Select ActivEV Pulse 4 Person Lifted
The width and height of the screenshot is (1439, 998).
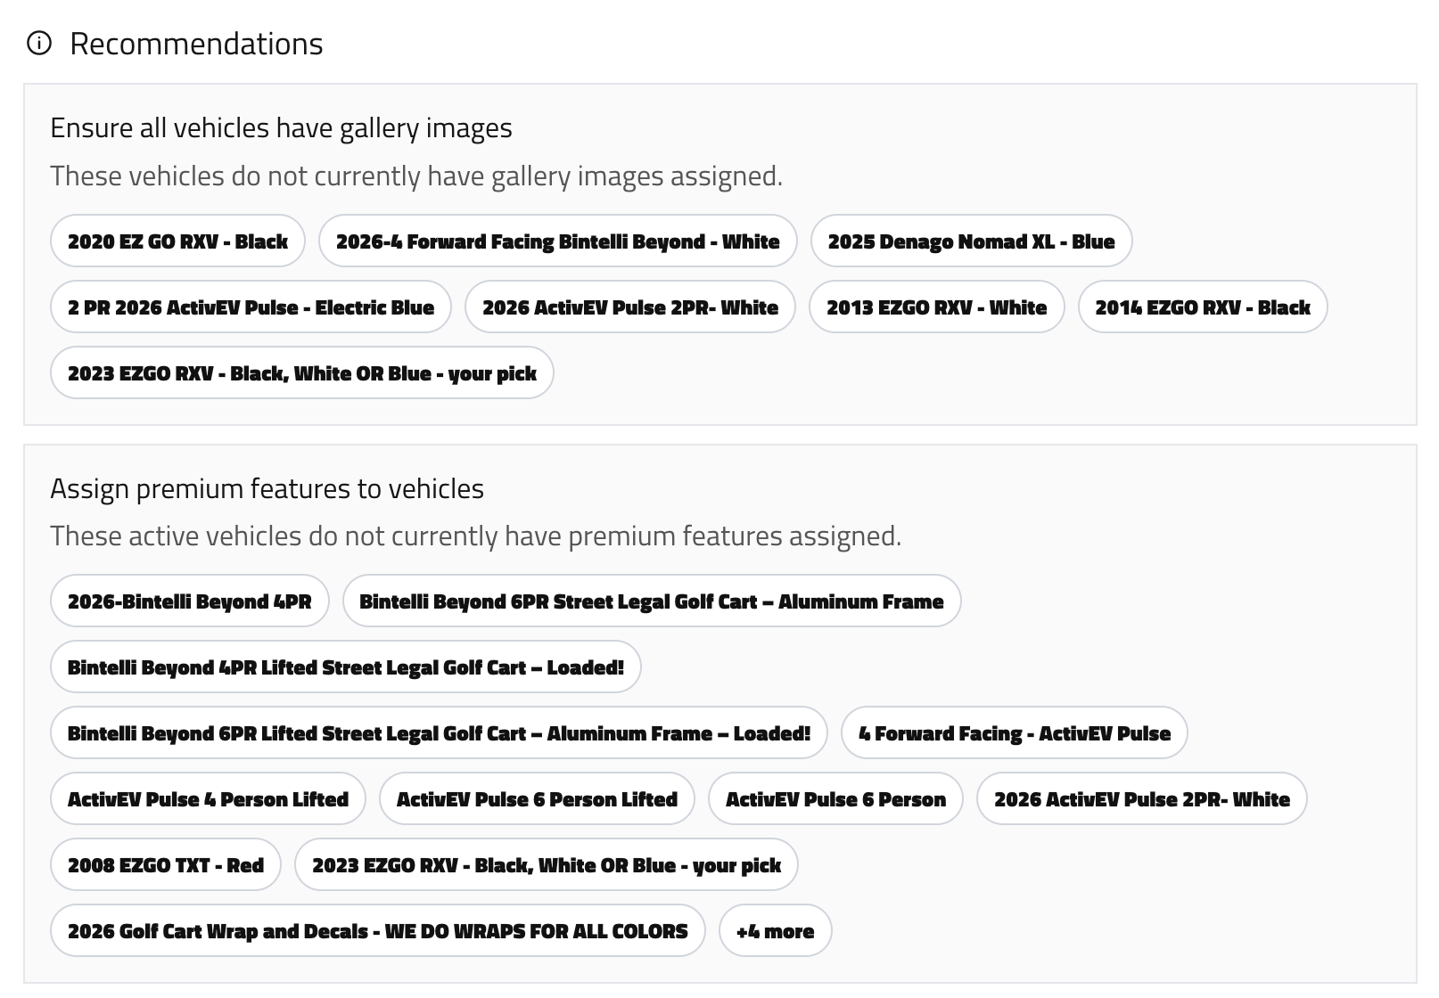pyautogui.click(x=208, y=798)
